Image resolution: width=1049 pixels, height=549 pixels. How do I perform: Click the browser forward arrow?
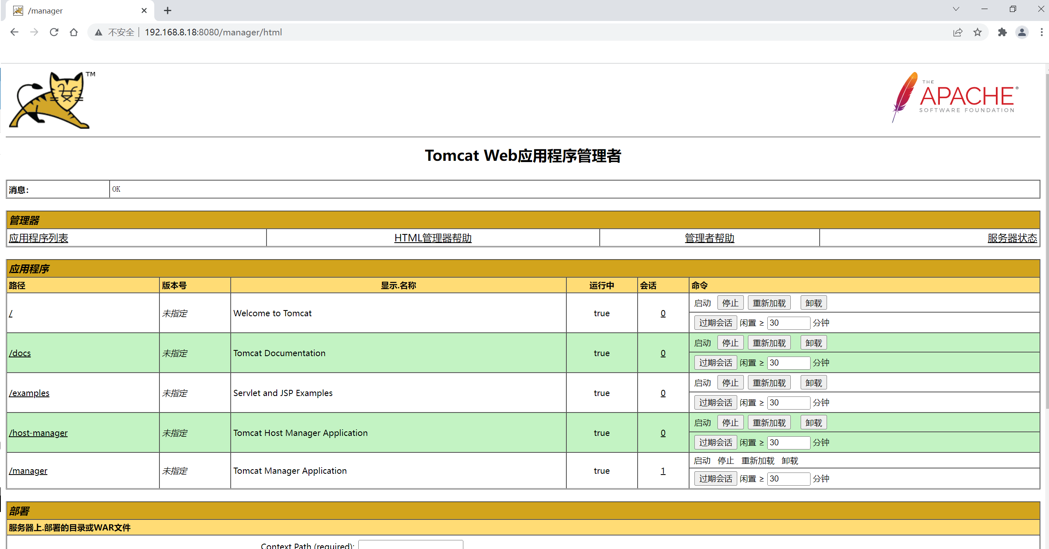click(34, 32)
